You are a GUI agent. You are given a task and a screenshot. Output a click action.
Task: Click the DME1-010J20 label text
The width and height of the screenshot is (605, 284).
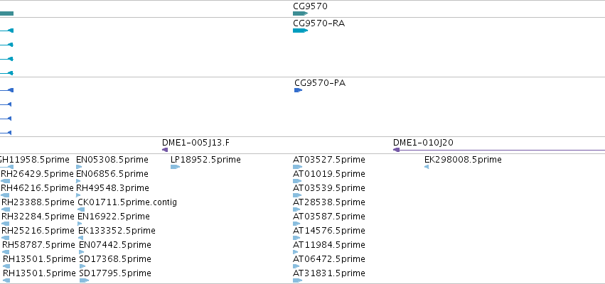[423, 143]
